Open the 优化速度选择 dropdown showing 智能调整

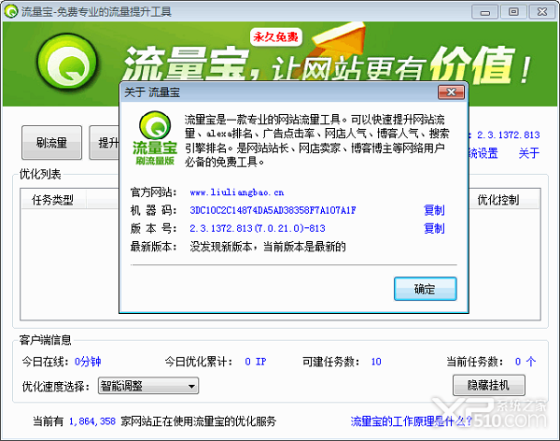148,386
